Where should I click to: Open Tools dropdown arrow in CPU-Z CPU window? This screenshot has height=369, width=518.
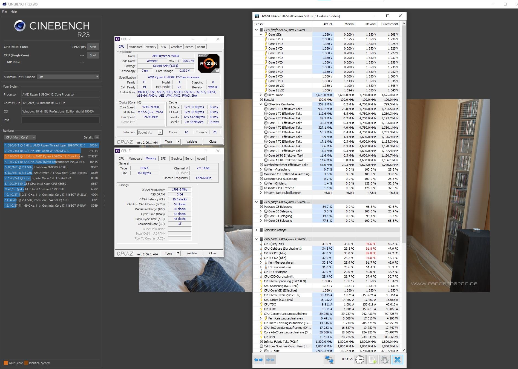[178, 142]
